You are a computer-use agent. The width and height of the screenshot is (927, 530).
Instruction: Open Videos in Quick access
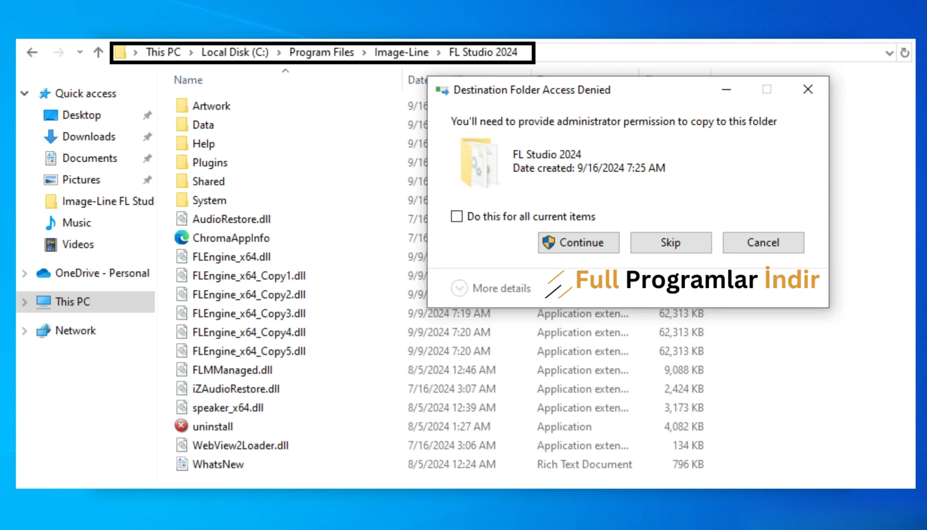[x=78, y=244]
